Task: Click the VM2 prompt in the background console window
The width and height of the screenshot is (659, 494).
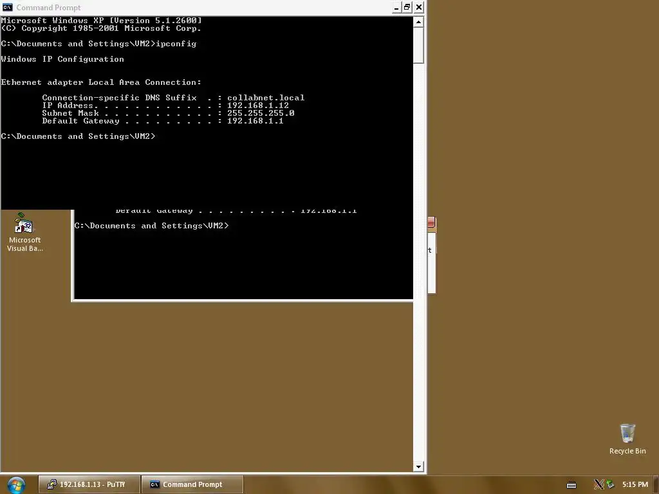Action: coord(152,226)
